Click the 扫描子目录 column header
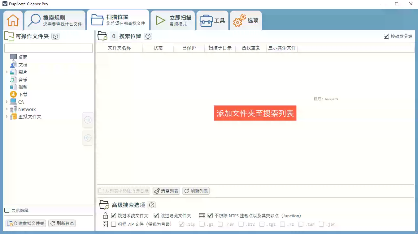 220,48
